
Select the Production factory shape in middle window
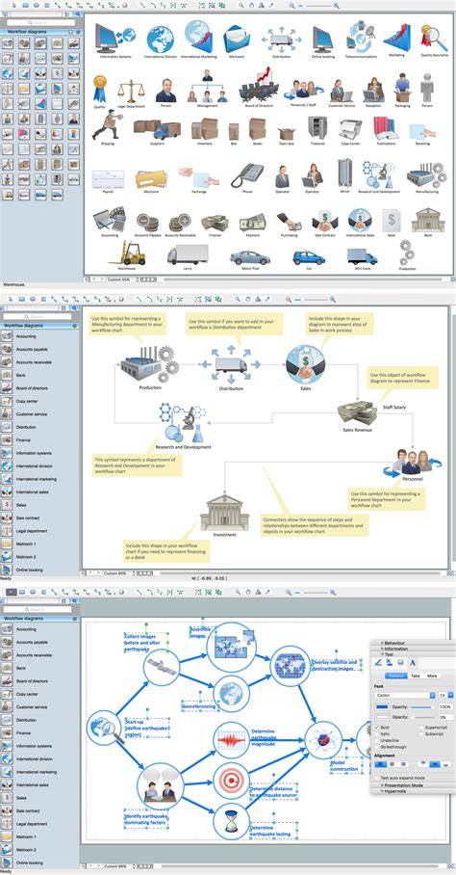click(149, 364)
